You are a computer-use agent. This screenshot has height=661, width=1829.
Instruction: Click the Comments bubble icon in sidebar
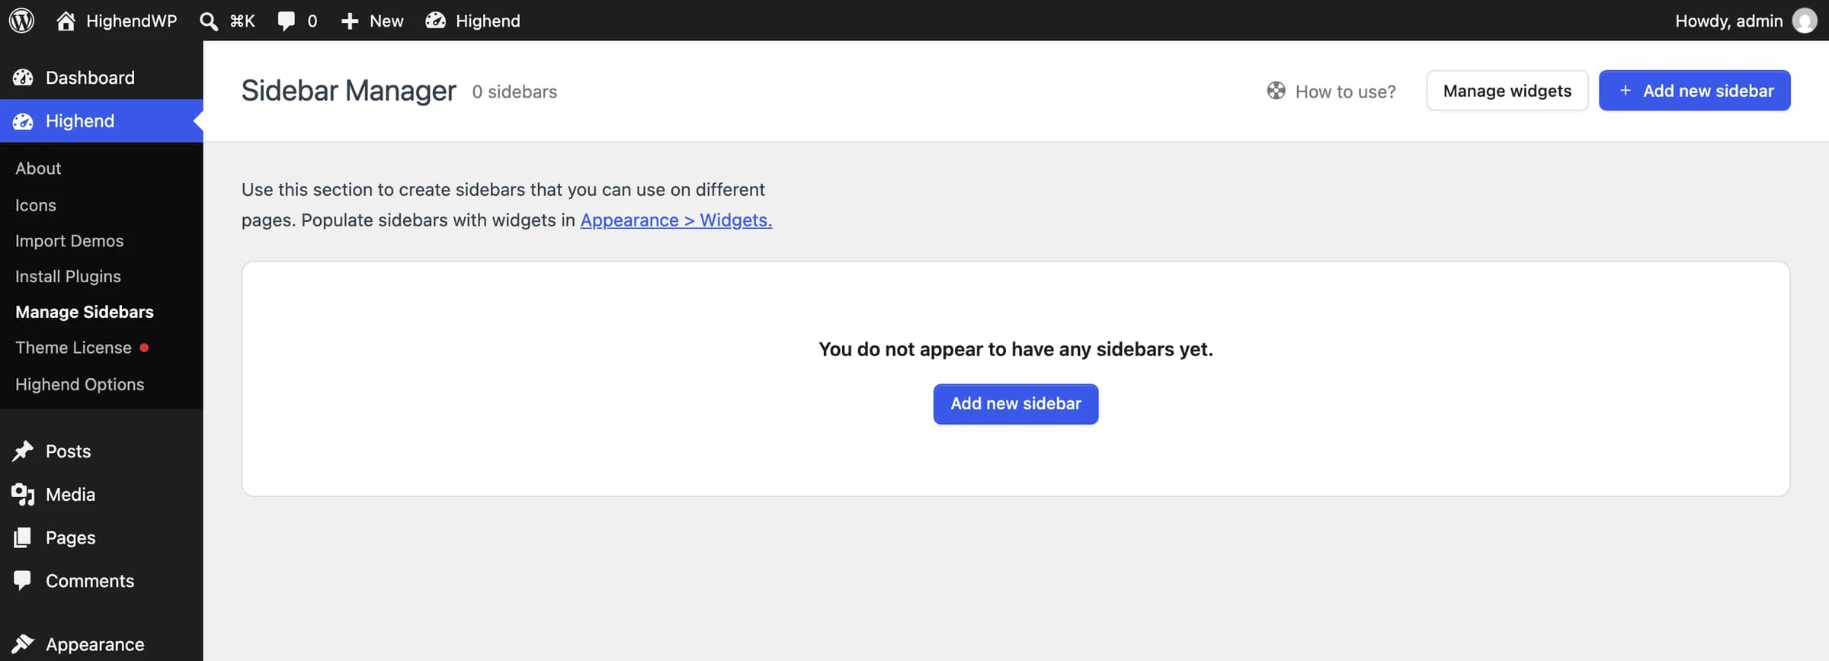23,581
